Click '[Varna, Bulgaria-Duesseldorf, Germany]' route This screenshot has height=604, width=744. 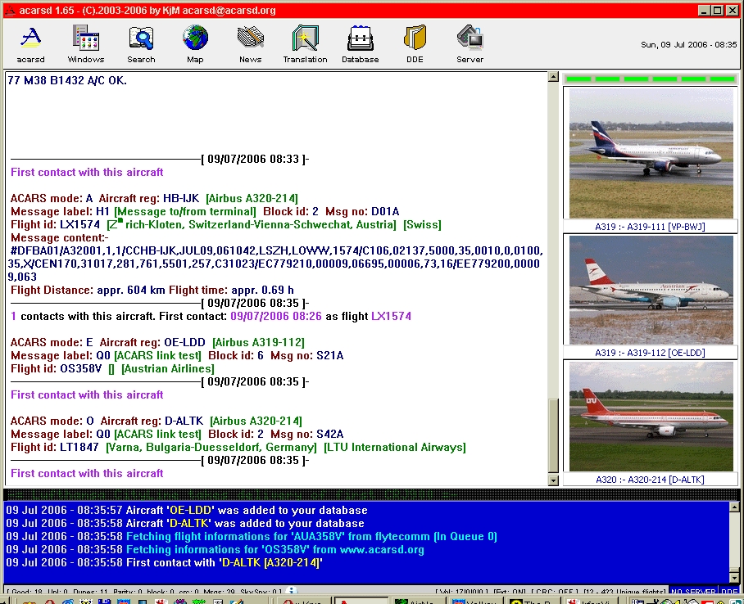coord(211,448)
